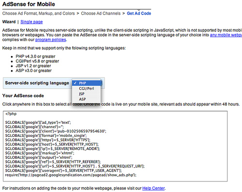The width and height of the screenshot is (242, 192).
Task: Choose CGI/Perl from the language list
Action: tap(87, 89)
